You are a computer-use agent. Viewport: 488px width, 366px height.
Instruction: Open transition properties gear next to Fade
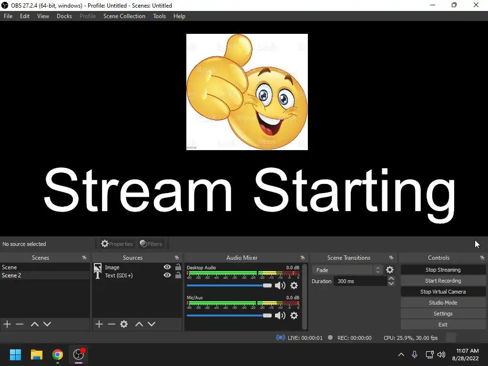(x=390, y=270)
